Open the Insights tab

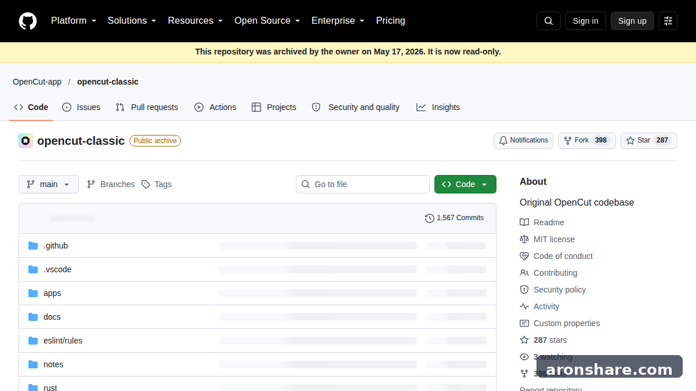[438, 107]
